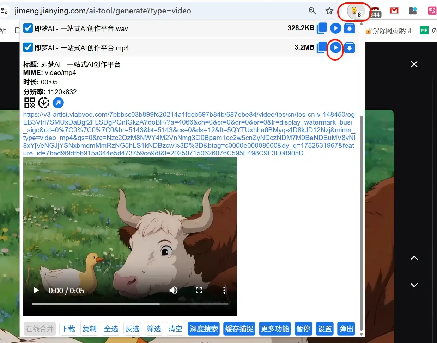Click the 328.2KB file size
Image resolution: width=437 pixels, height=343 pixels.
[x=301, y=28]
